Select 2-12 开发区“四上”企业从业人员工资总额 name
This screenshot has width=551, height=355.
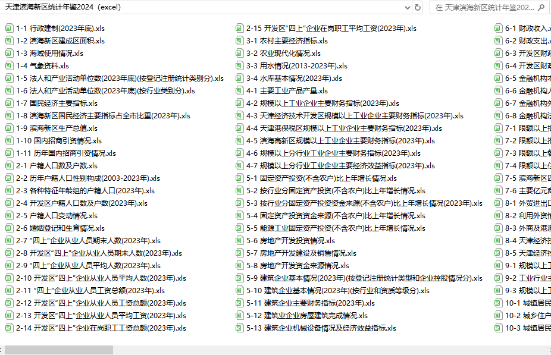coord(101,303)
